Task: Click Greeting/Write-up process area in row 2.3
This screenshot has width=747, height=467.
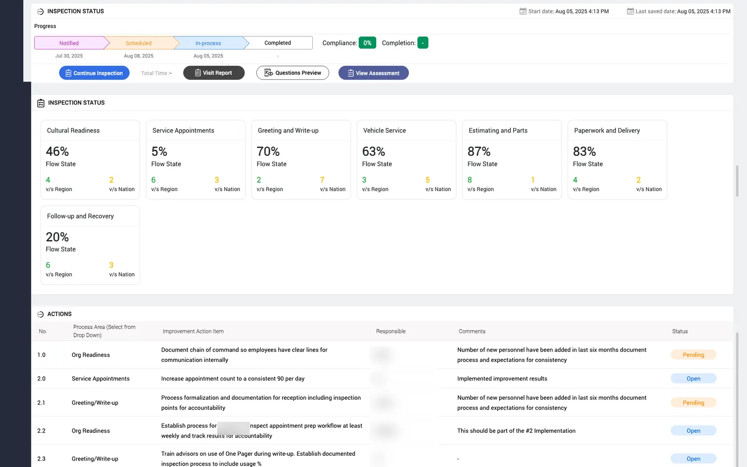Action: [x=95, y=459]
